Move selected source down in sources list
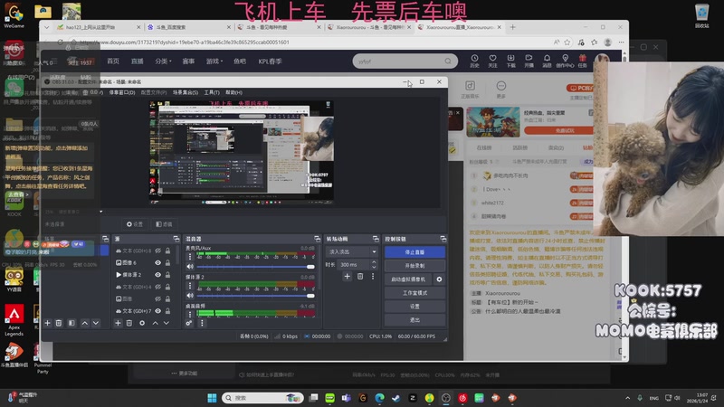This screenshot has width=724, height=407. click(167, 323)
